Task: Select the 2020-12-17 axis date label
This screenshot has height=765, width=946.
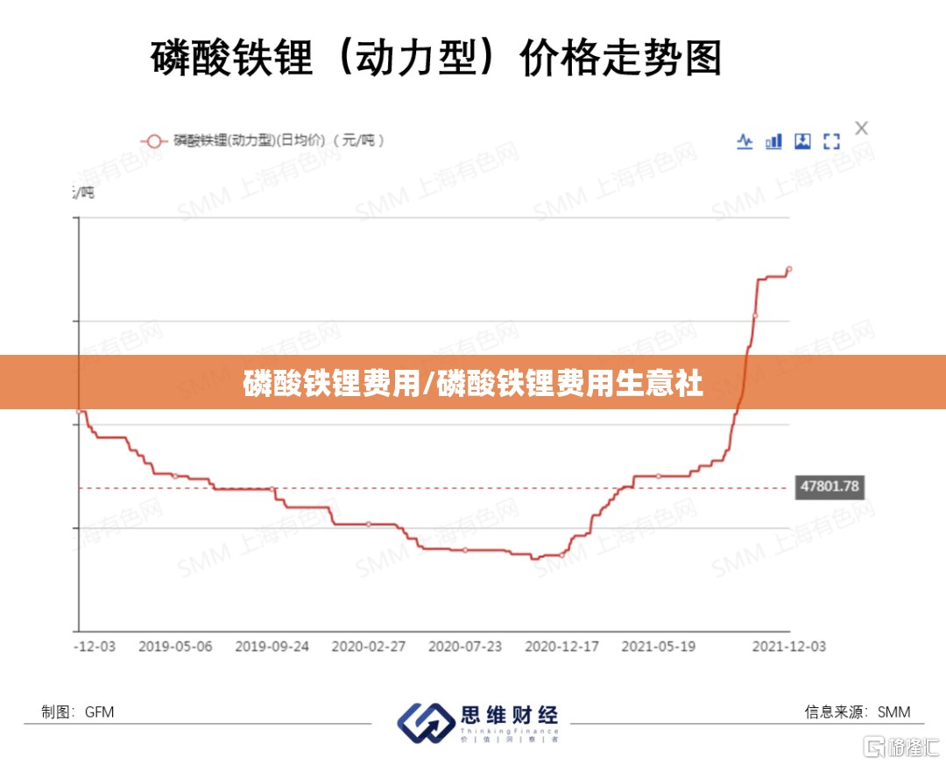Action: 561,647
